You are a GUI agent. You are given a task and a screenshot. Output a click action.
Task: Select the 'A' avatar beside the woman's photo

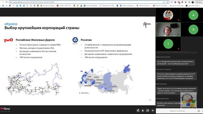click(193, 15)
